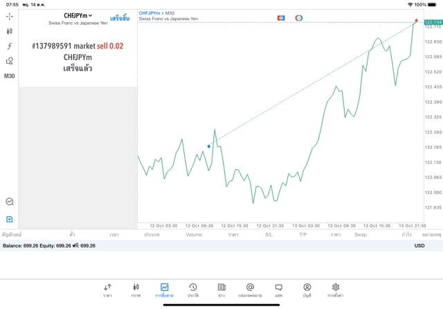Viewport: 443px width, 309px height.
Task: Open the Settings (การตั้งค่า) gear icon
Action: 336,290
